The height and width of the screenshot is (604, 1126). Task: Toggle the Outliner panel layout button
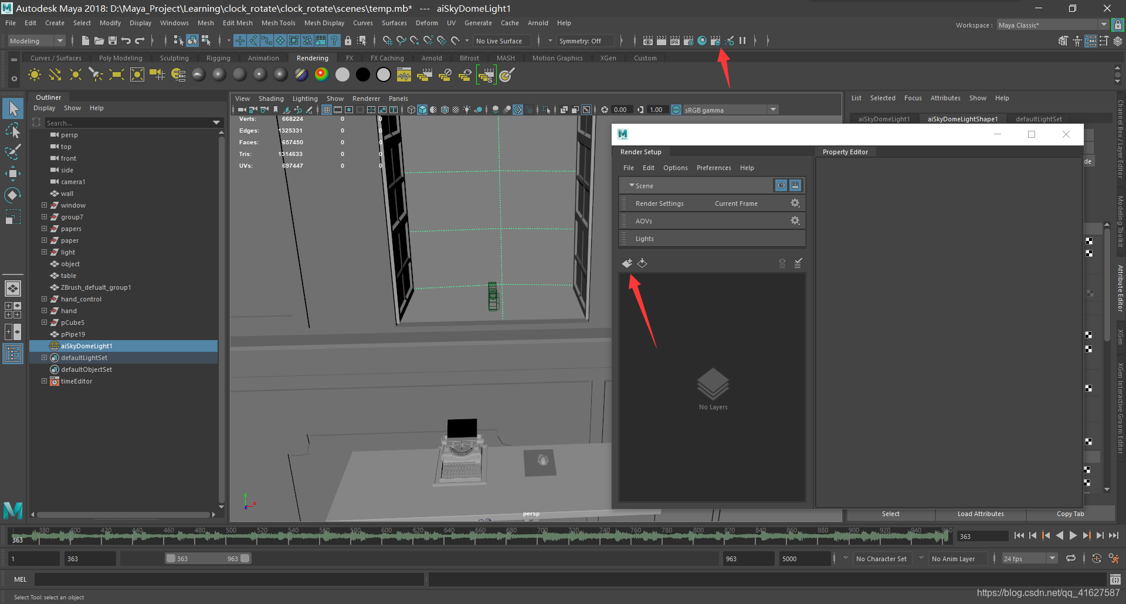click(x=13, y=354)
